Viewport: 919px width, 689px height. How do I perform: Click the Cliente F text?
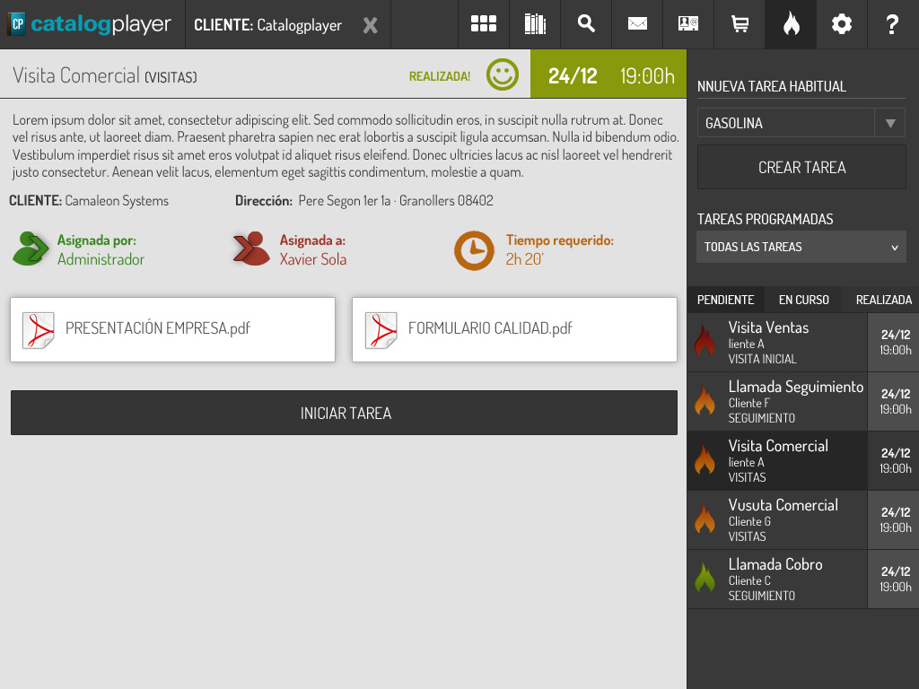click(749, 403)
